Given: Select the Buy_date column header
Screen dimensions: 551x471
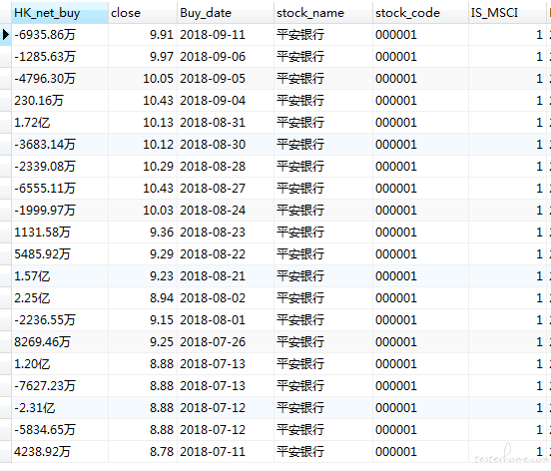Looking at the screenshot, I should click(226, 13).
